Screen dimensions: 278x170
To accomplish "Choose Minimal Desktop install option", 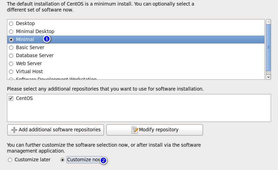I will tap(11, 32).
